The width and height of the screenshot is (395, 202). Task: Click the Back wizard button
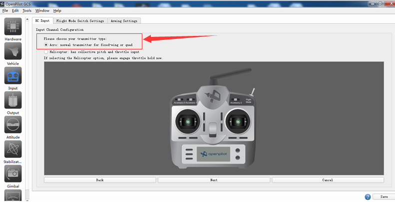click(x=100, y=180)
